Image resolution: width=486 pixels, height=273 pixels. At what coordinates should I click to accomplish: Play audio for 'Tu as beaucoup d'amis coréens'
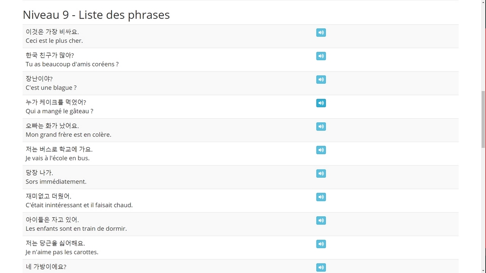tap(321, 56)
